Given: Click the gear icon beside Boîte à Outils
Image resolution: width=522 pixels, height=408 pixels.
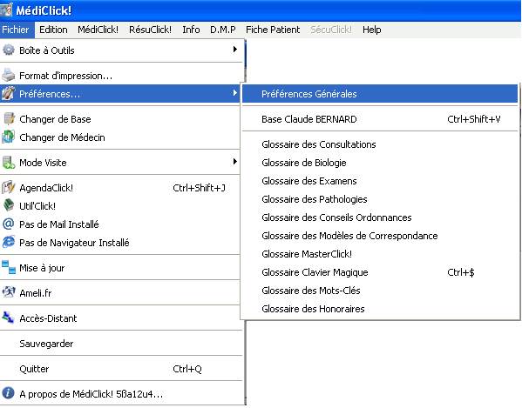Looking at the screenshot, I should (9, 50).
